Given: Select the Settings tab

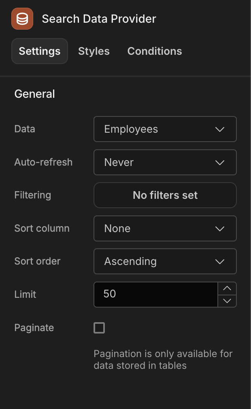Looking at the screenshot, I should [40, 51].
